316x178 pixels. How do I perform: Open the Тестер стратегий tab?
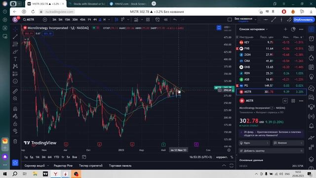91,166
